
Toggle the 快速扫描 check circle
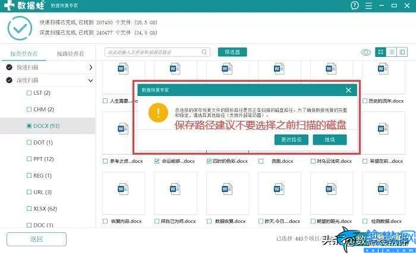pos(10,67)
